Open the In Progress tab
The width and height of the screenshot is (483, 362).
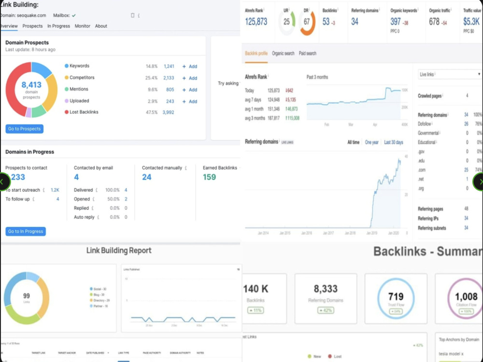coord(58,26)
